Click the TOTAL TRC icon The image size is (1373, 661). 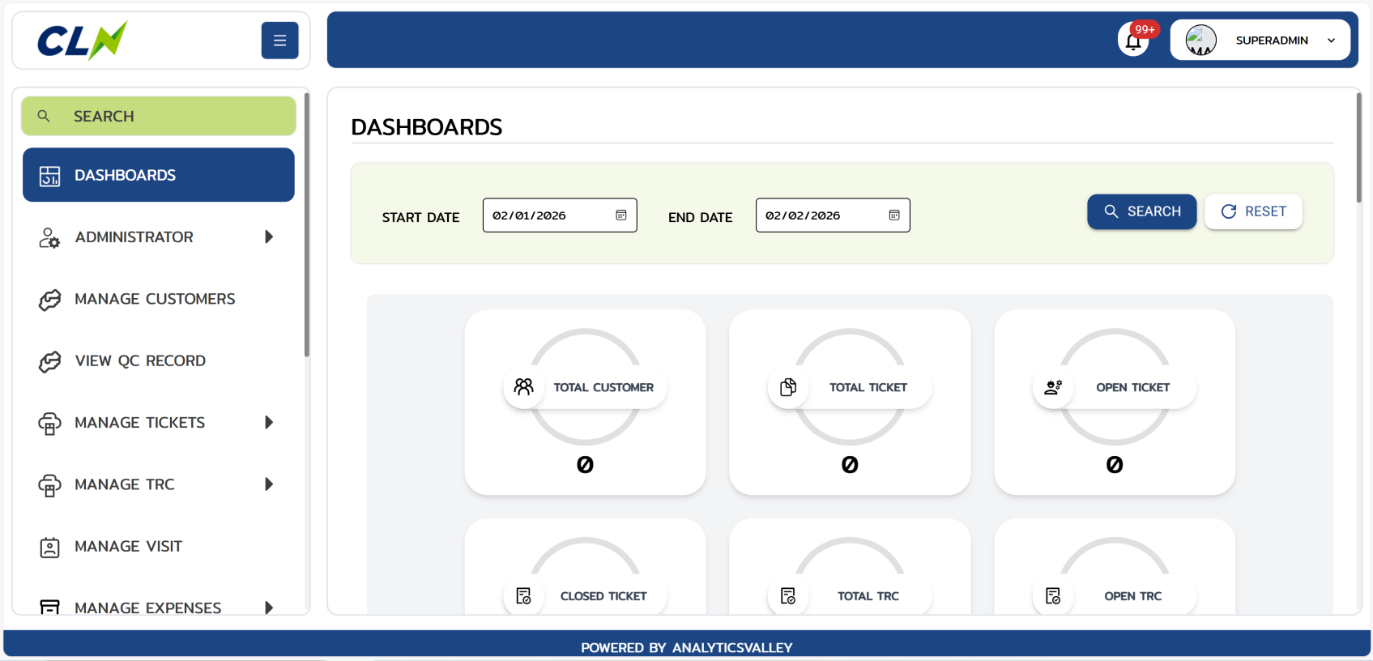coord(788,596)
